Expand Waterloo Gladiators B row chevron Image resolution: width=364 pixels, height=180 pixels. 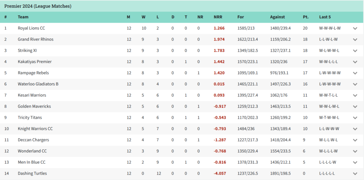click(x=355, y=84)
